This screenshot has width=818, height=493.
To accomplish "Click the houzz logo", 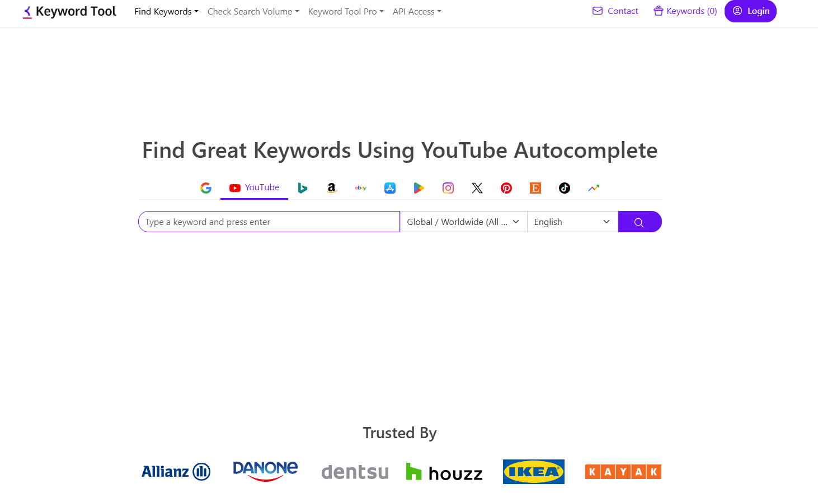I will click(x=444, y=472).
